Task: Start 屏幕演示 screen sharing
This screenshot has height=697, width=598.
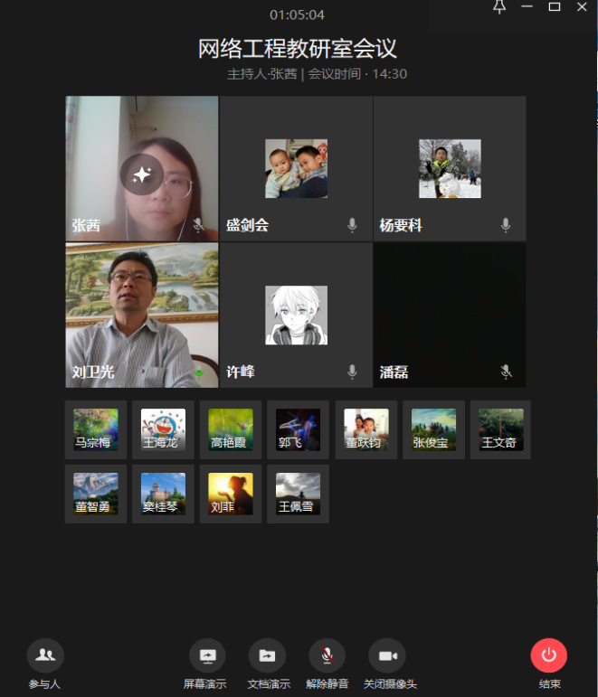Action: tap(207, 655)
